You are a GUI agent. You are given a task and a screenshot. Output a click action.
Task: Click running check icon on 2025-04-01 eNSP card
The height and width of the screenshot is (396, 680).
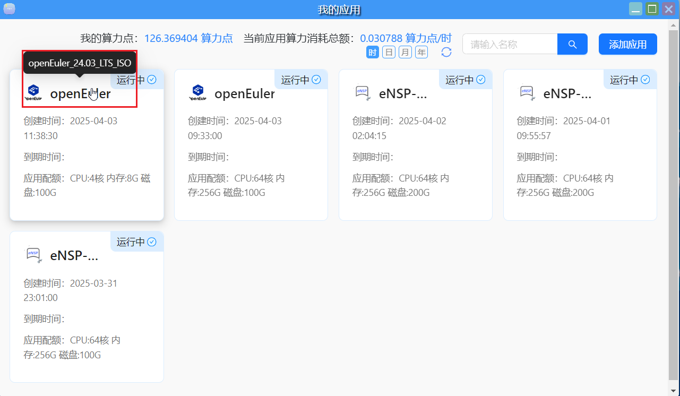click(x=645, y=80)
